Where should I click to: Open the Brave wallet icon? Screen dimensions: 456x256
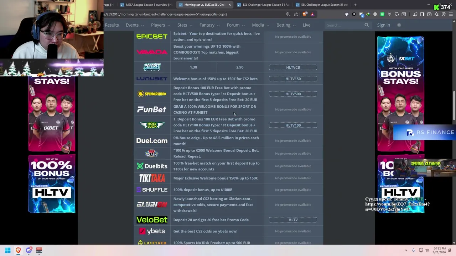tap(429, 14)
